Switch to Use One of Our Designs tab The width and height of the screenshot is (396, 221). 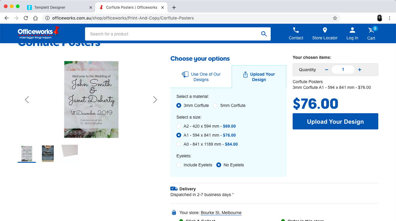click(201, 77)
